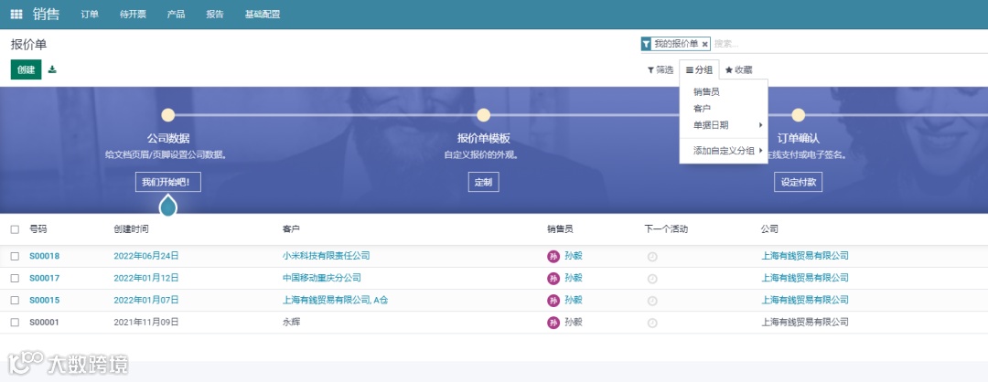Click the 设定付款 button

(x=799, y=183)
